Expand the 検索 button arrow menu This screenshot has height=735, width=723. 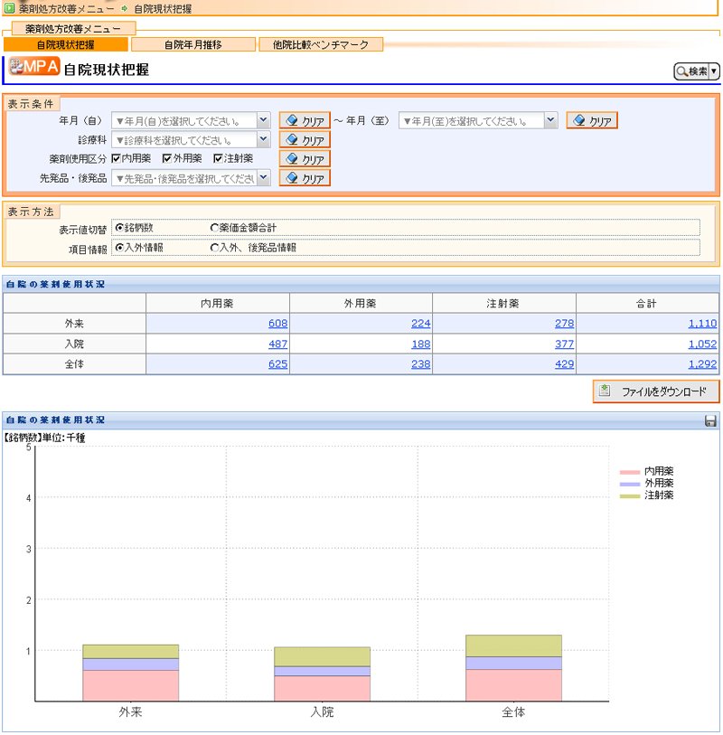click(x=714, y=71)
